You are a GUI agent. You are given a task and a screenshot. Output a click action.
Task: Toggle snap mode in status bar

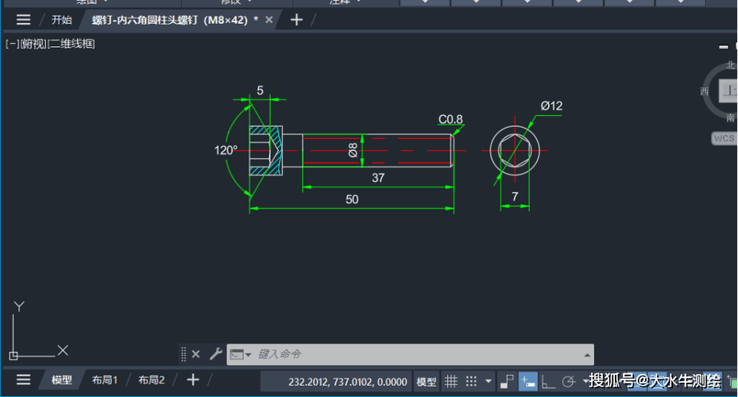click(x=471, y=382)
